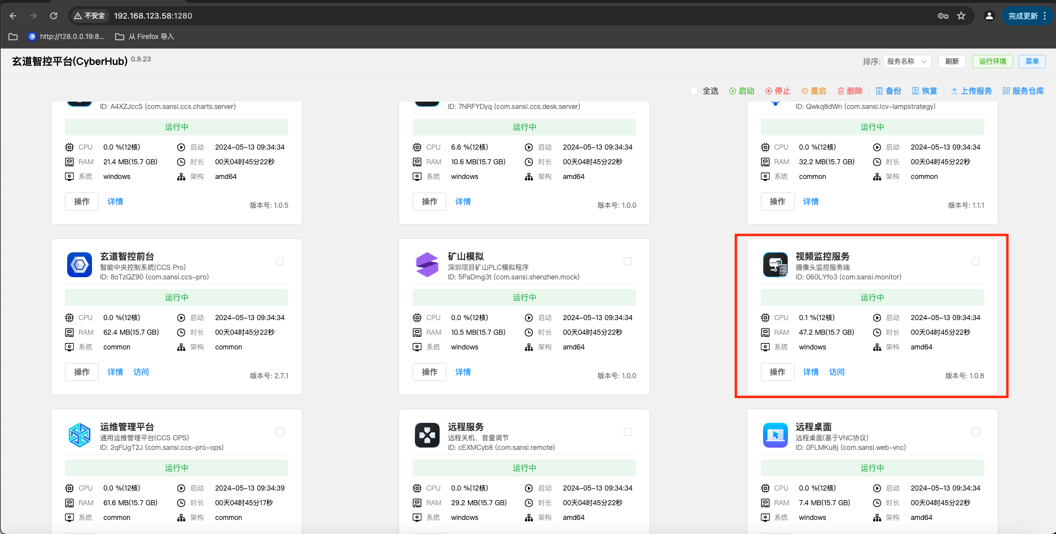
Task: Open the http://128.0.0.19:8... bookmark
Action: pyautogui.click(x=67, y=37)
